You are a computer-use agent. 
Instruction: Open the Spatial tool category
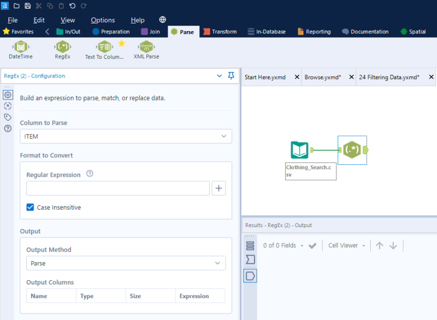(x=413, y=32)
